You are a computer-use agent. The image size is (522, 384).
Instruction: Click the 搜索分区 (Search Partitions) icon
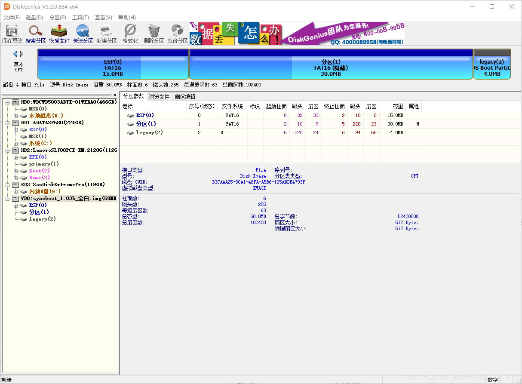pos(36,34)
